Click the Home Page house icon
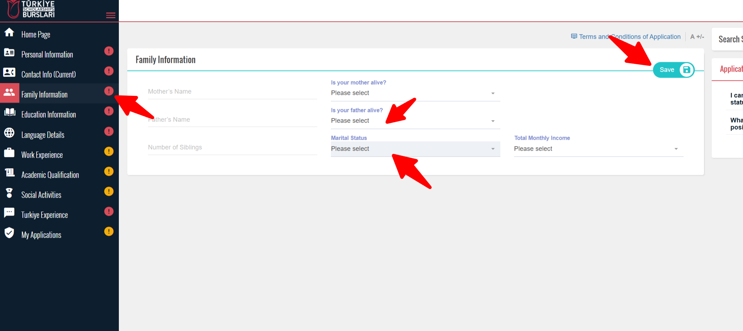The width and height of the screenshot is (743, 331). (9, 33)
